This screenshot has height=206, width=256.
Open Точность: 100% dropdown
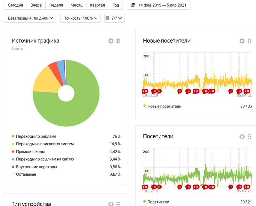pos(80,18)
